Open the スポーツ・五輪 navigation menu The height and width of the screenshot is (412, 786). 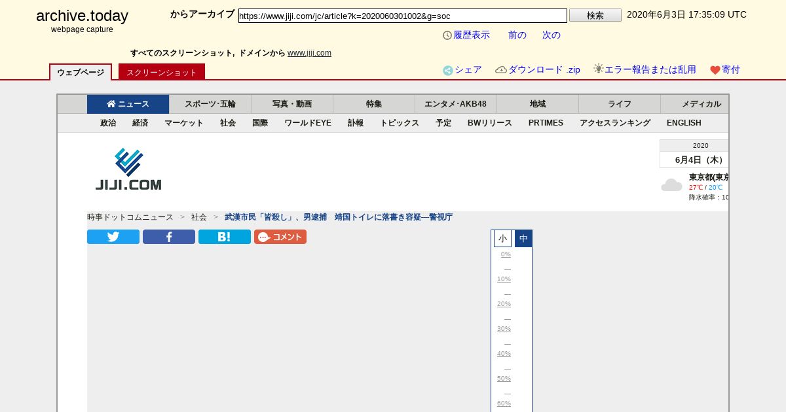tap(210, 104)
